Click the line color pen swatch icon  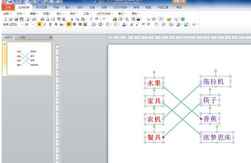pos(186,24)
